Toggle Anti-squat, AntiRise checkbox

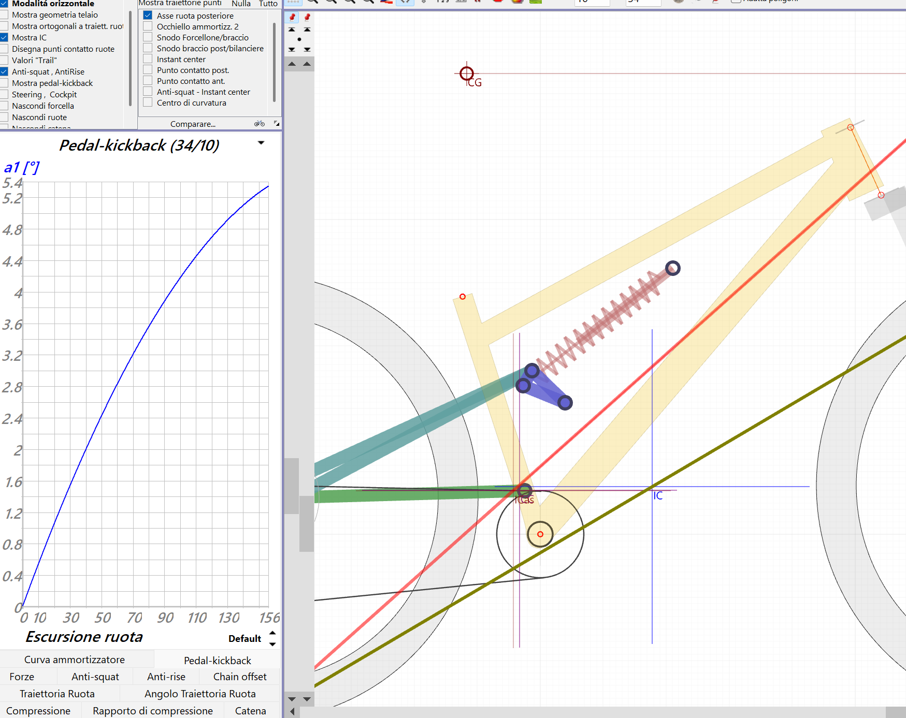click(4, 71)
